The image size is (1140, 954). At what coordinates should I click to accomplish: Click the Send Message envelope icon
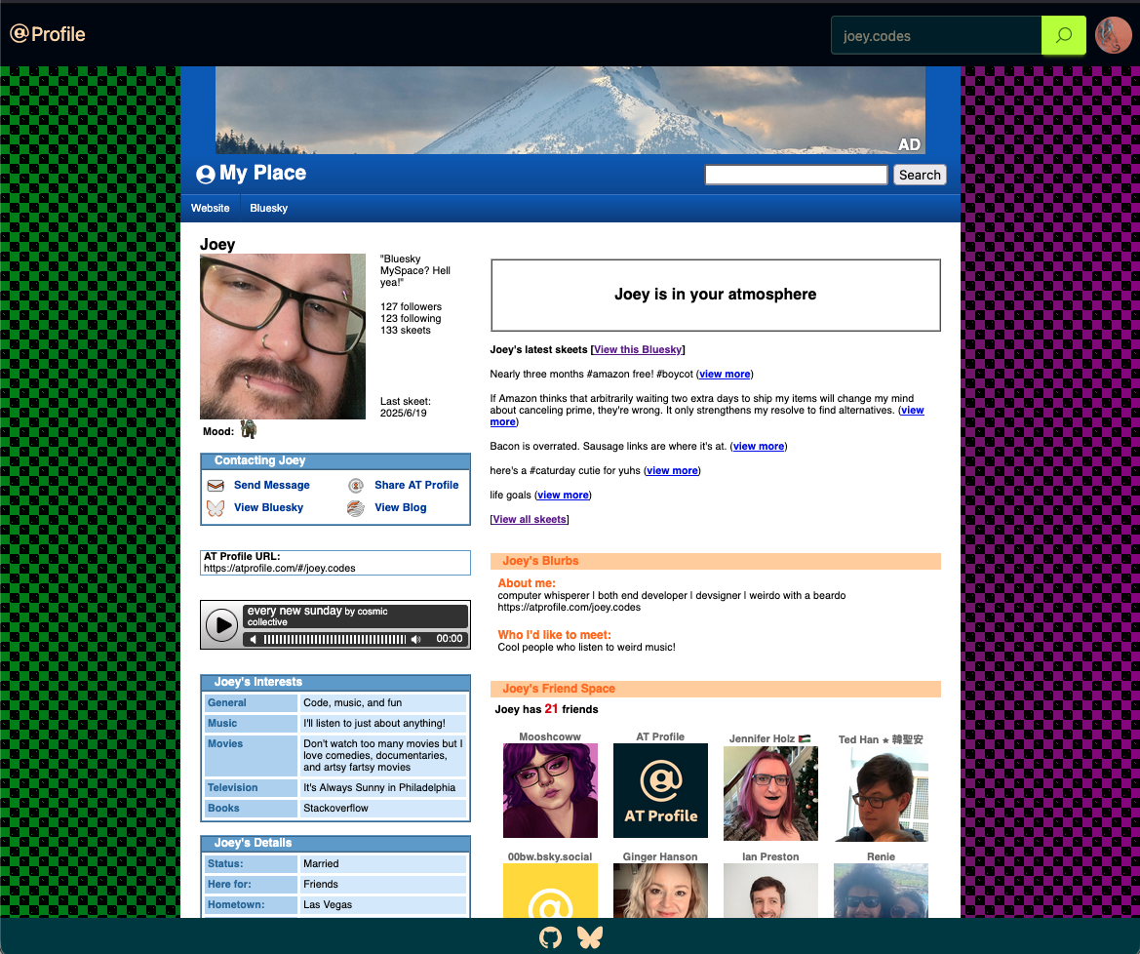coord(216,486)
